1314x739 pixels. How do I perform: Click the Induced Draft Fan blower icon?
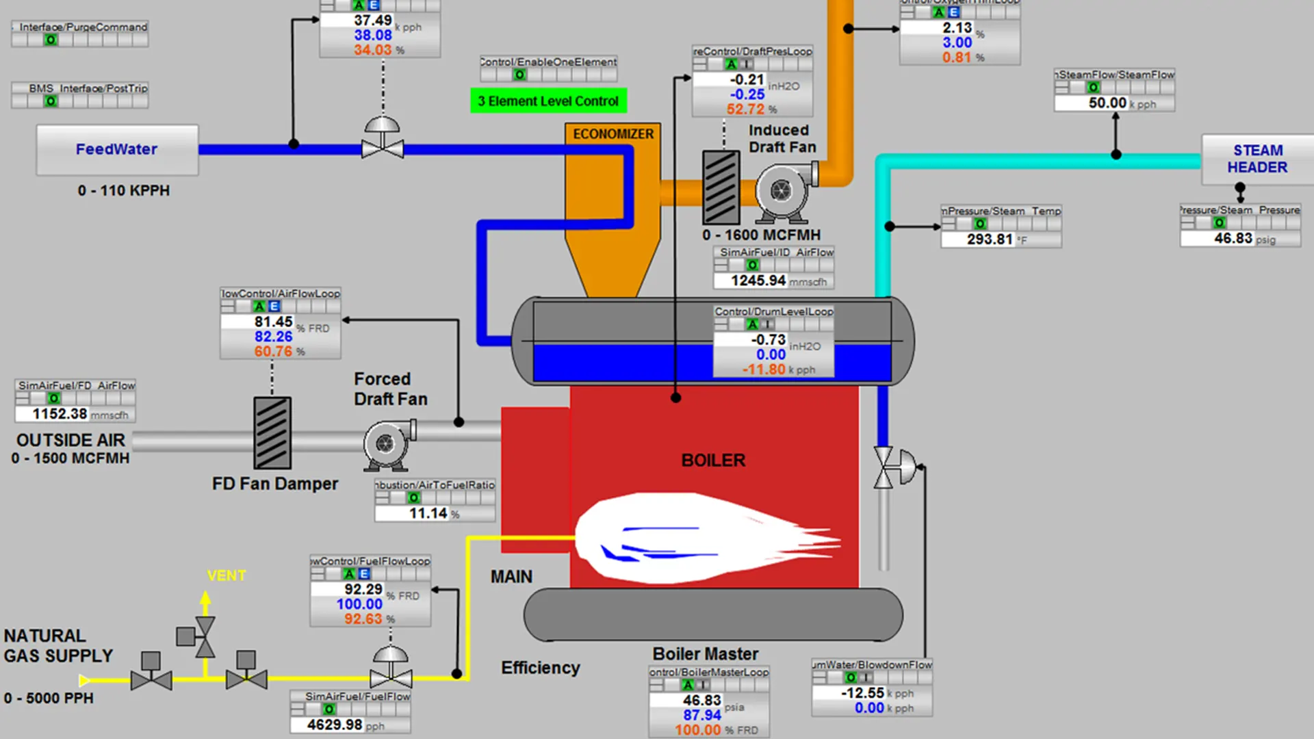(x=786, y=192)
